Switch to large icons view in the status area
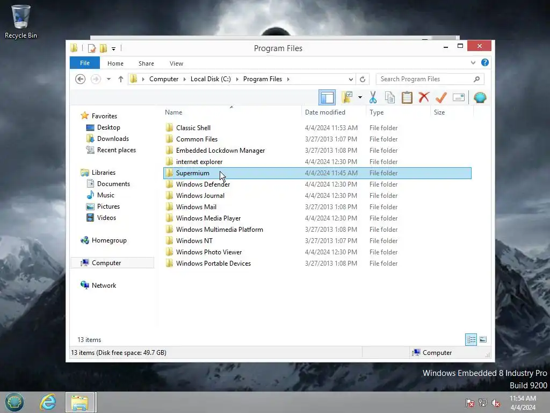 (x=483, y=339)
